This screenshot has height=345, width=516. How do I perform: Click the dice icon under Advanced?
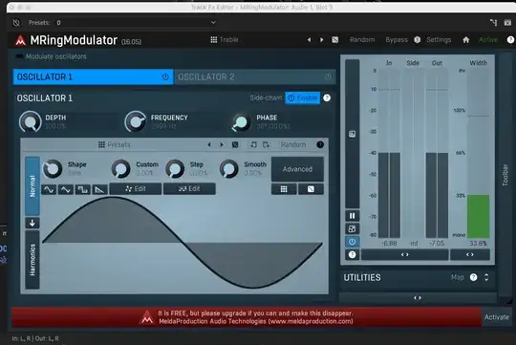311,189
